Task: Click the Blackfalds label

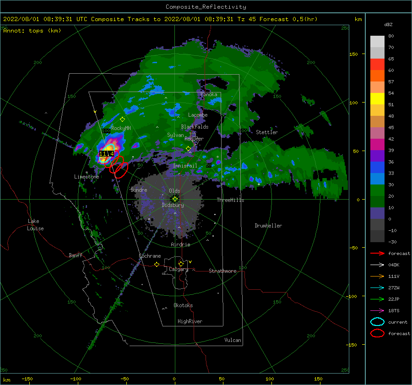Action: pyautogui.click(x=195, y=127)
